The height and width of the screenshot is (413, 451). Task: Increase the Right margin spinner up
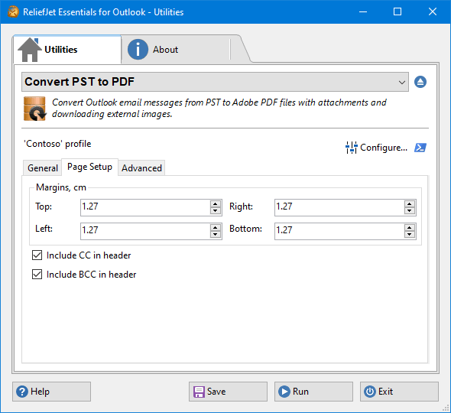[x=410, y=204]
